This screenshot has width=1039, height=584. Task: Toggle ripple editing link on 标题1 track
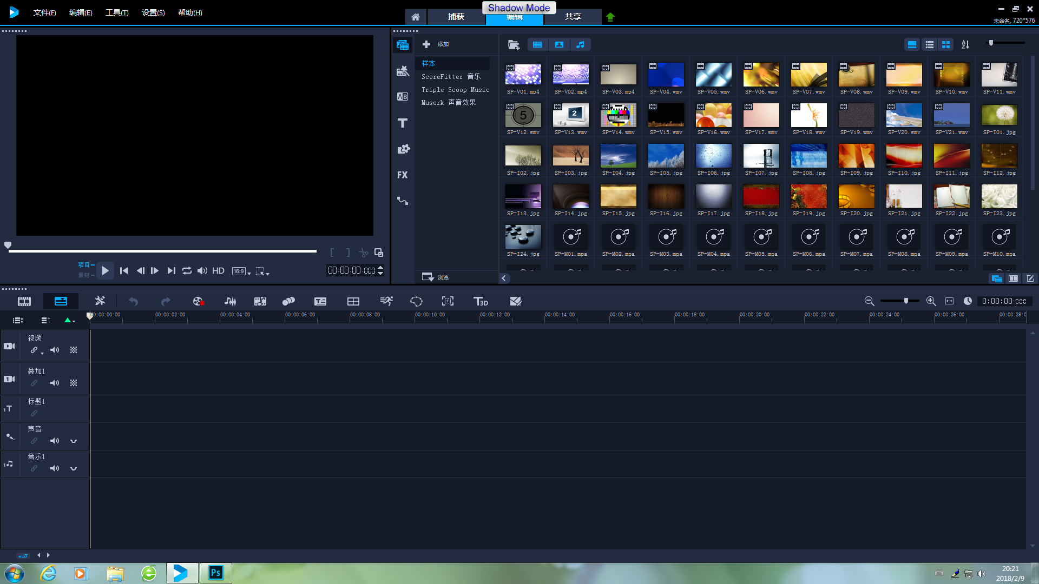34,413
